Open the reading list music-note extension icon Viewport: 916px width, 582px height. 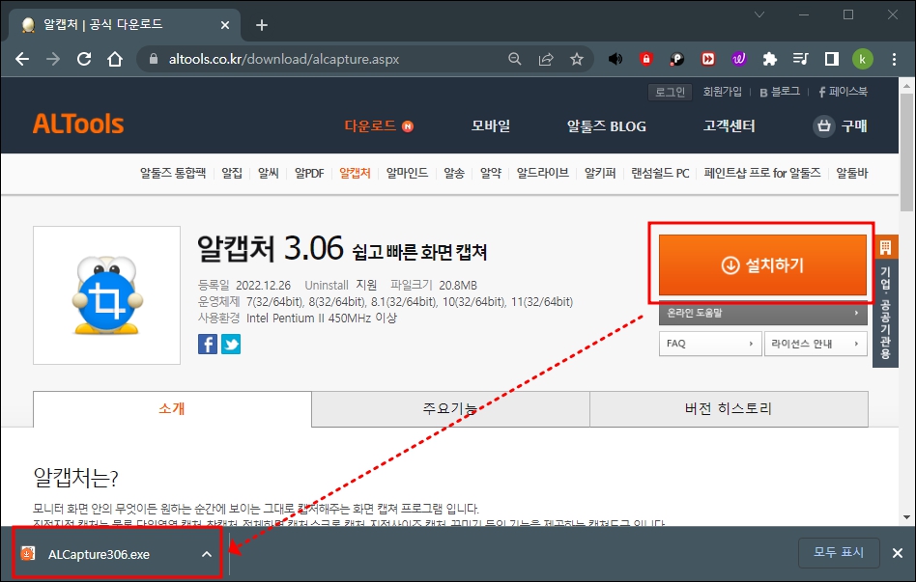800,59
